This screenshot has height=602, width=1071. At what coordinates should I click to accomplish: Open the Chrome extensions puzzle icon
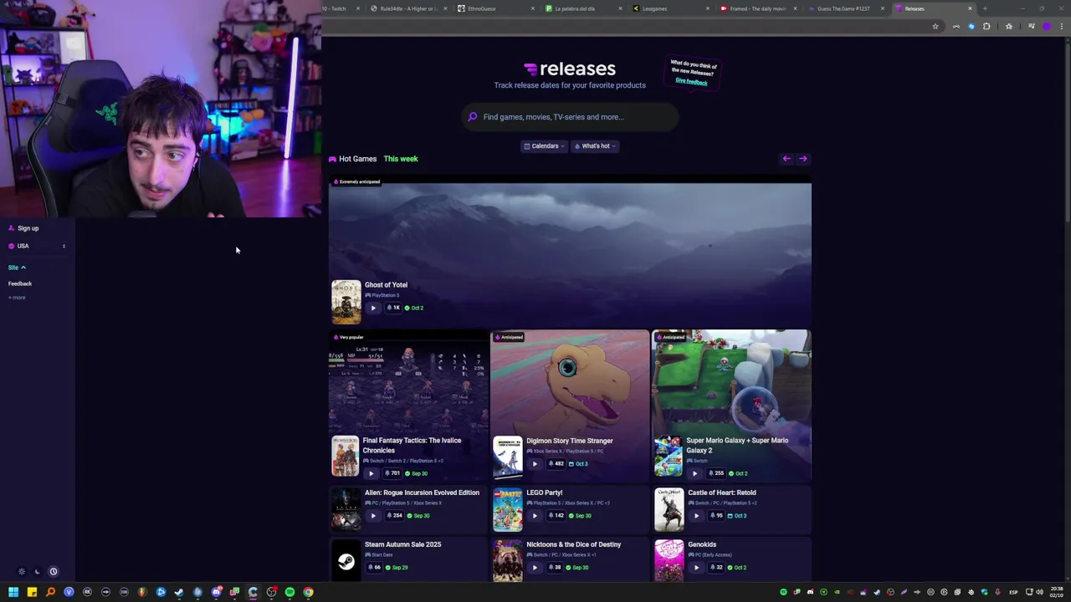coord(986,27)
